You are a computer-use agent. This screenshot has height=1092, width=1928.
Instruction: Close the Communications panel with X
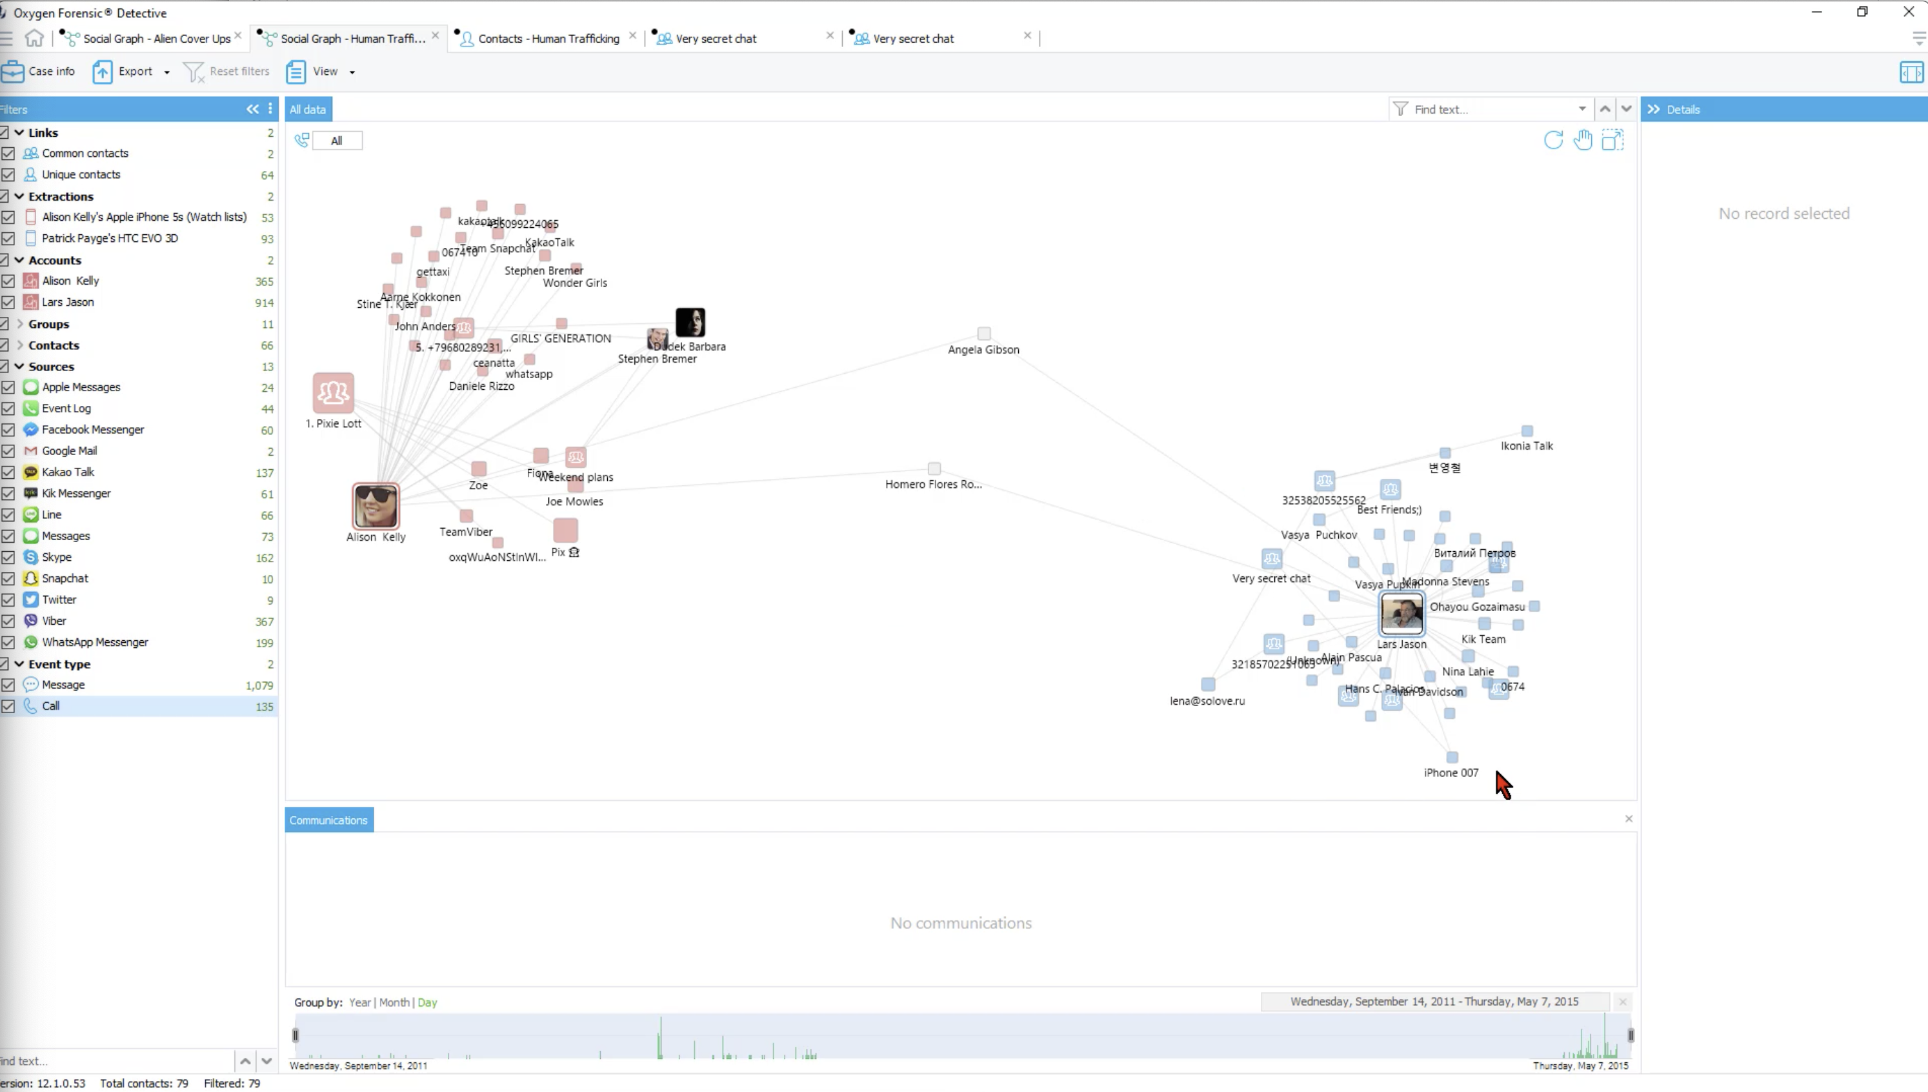1629,819
